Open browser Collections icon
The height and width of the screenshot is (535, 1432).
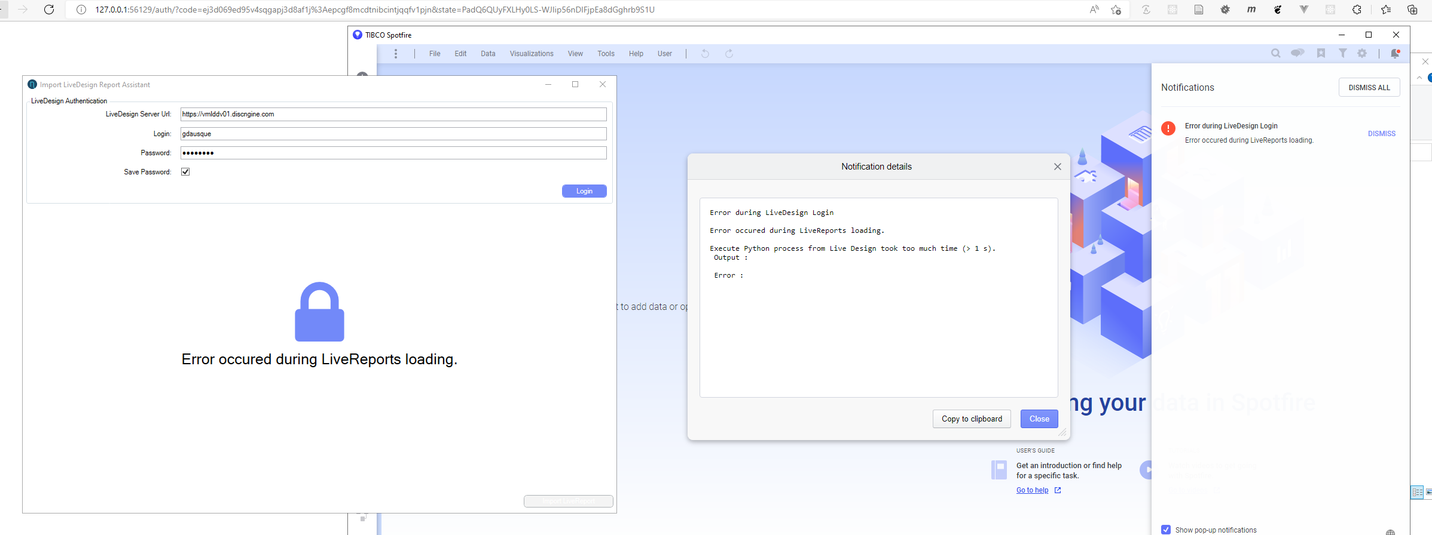1412,10
